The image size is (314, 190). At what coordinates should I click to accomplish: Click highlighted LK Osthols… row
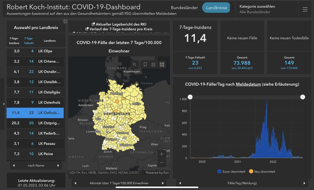coord(35,113)
